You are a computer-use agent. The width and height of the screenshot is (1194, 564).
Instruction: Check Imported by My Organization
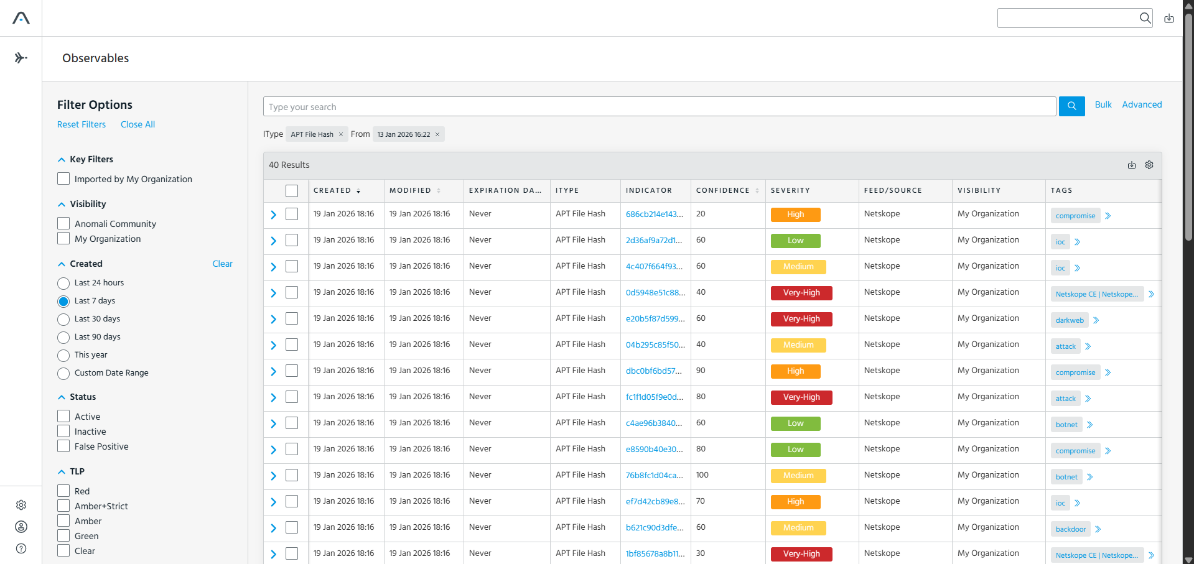click(63, 178)
